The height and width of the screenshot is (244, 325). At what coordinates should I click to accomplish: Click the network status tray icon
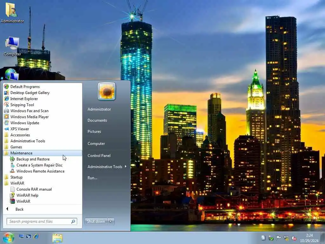(286, 238)
